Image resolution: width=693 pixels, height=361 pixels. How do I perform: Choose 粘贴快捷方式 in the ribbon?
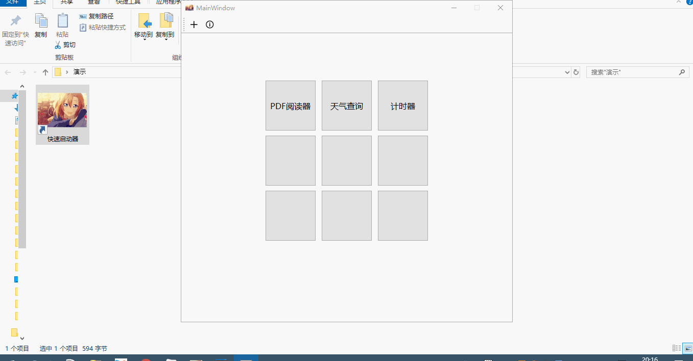(103, 28)
